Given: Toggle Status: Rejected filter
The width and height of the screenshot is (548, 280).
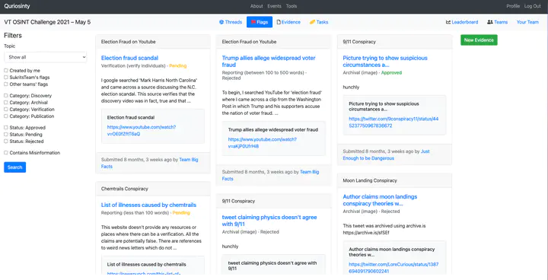Looking at the screenshot, I should 6,142.
